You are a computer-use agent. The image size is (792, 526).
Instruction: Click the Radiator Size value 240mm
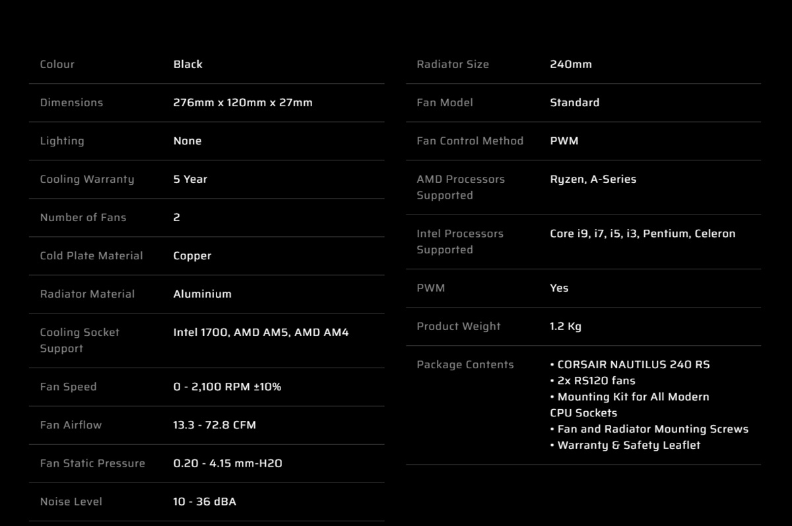point(571,64)
